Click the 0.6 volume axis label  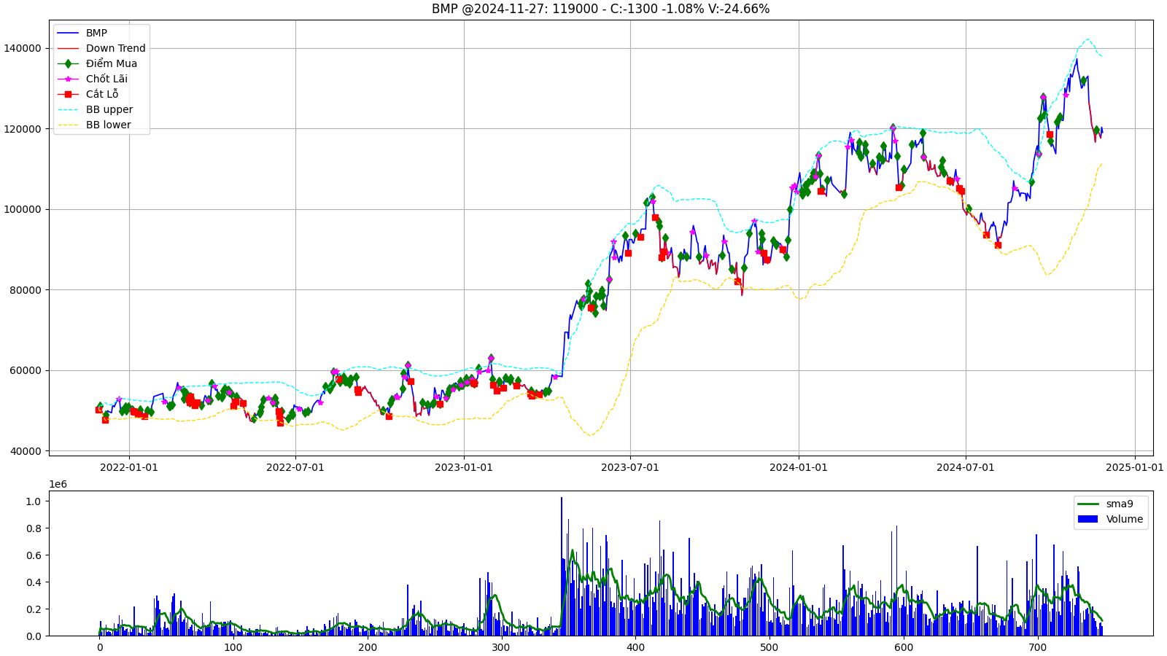pyautogui.click(x=33, y=555)
